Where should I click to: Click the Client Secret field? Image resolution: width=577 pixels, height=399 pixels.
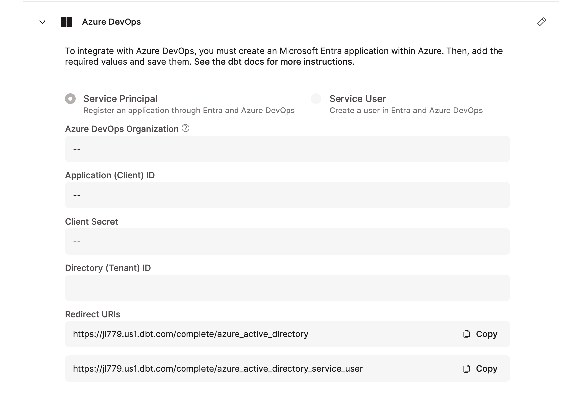pyautogui.click(x=287, y=242)
